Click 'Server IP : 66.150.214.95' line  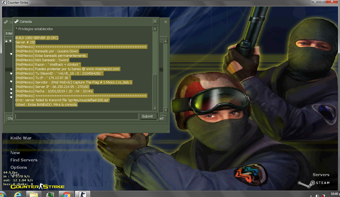pyautogui.click(x=52, y=87)
